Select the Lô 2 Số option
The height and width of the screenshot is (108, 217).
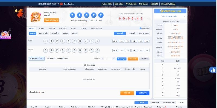[33, 33]
